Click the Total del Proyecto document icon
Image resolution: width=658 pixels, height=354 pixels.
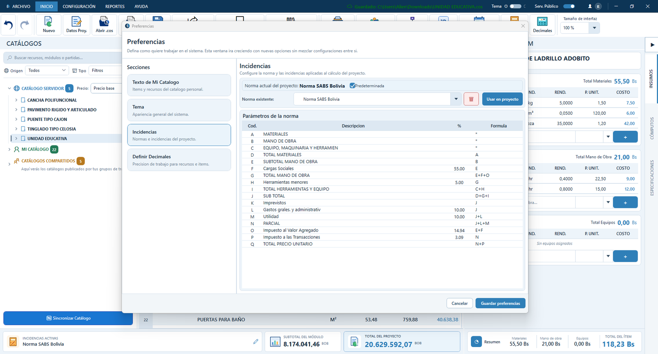coord(354,342)
